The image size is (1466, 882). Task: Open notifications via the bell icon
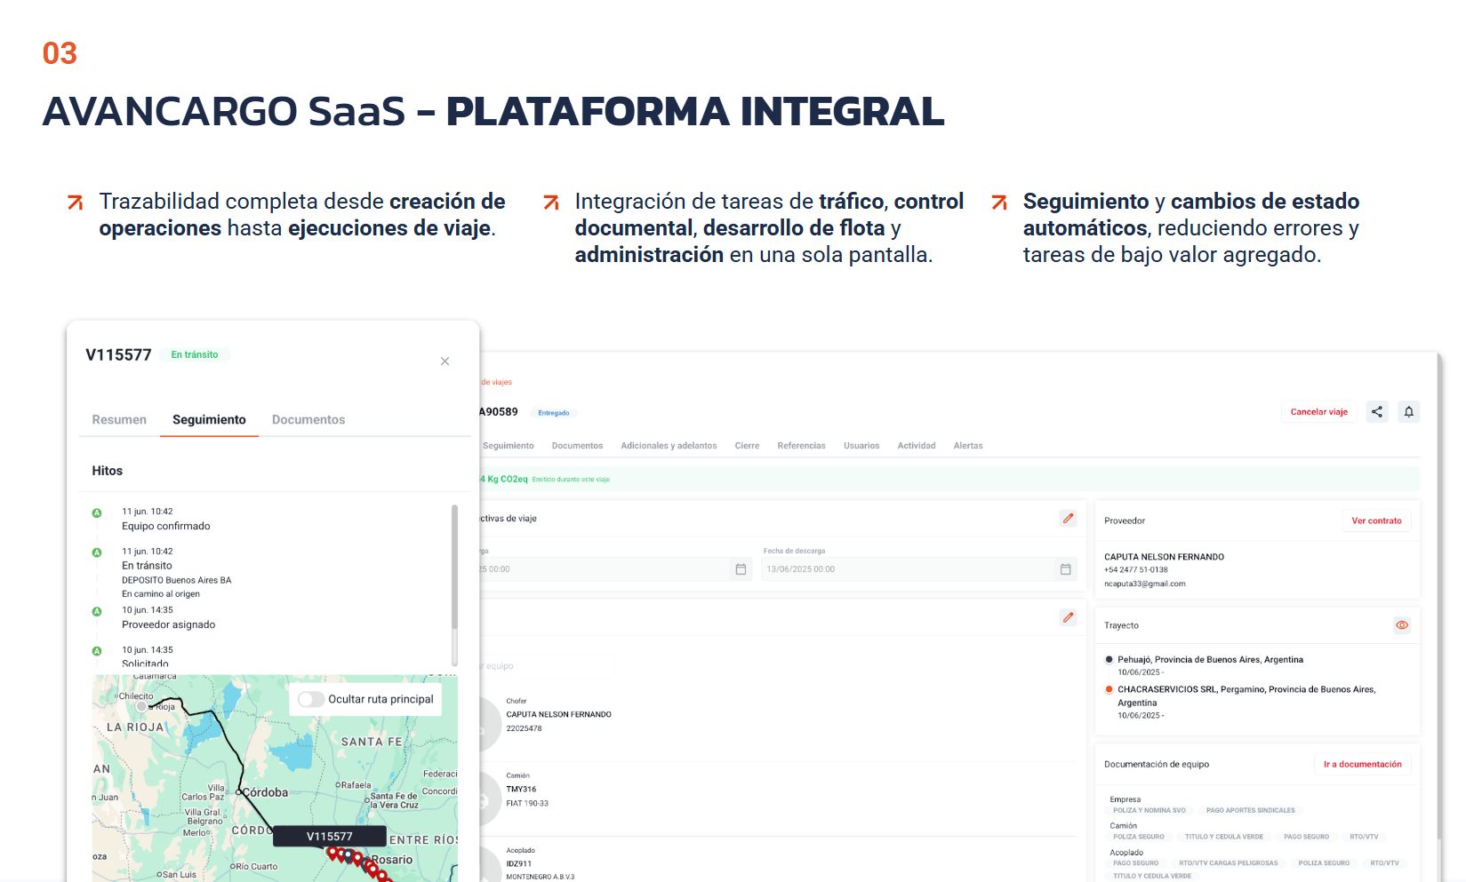(1409, 411)
